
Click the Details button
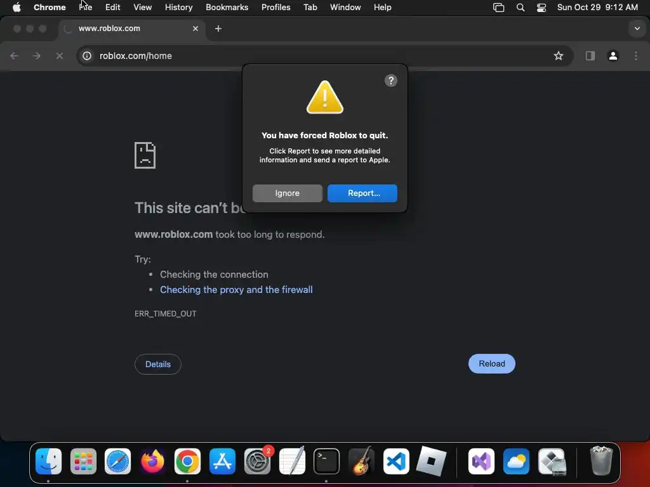click(x=158, y=364)
